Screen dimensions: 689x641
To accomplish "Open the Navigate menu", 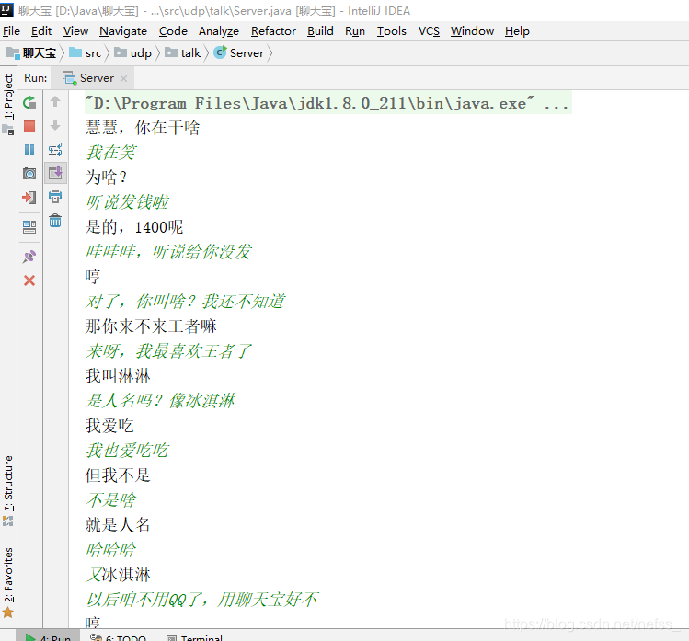I will pos(123,31).
